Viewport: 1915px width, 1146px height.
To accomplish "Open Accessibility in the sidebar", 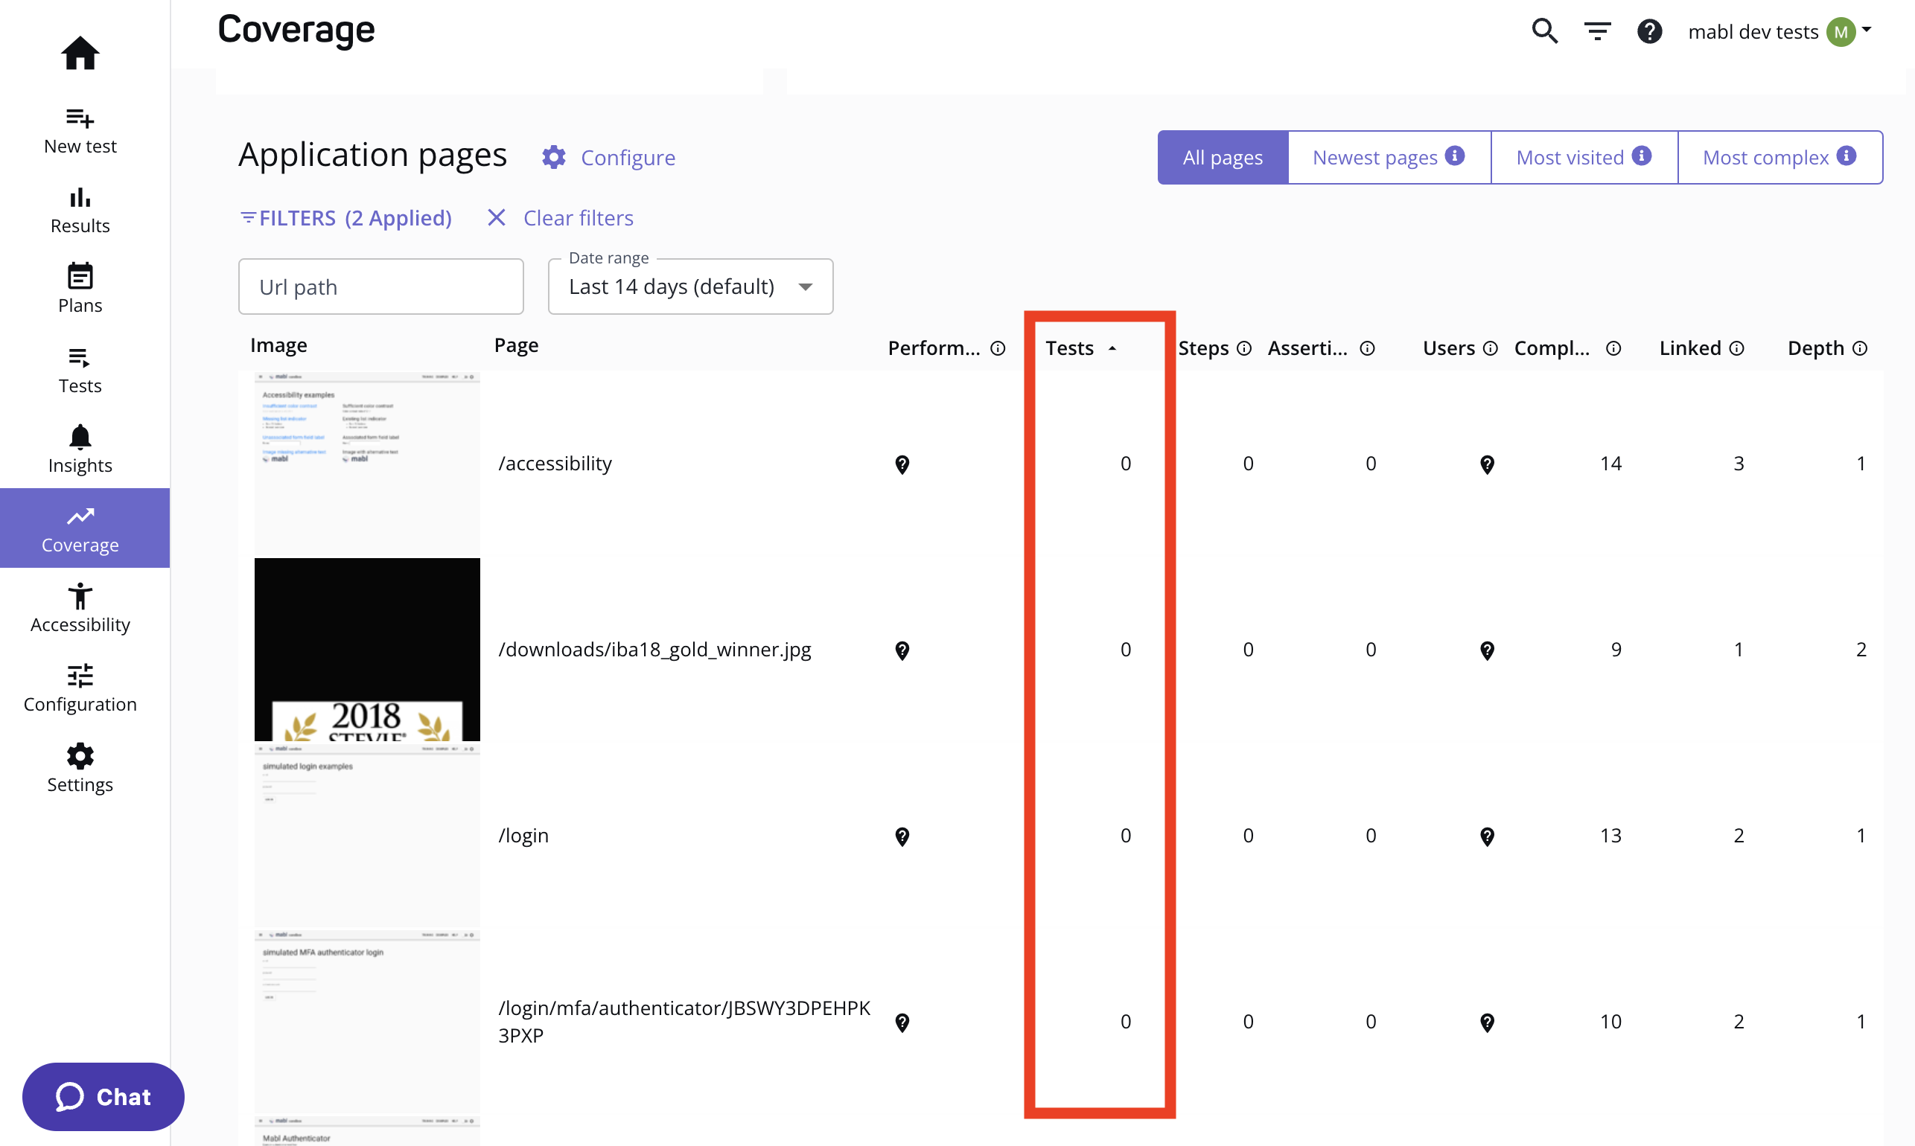I will [x=80, y=609].
